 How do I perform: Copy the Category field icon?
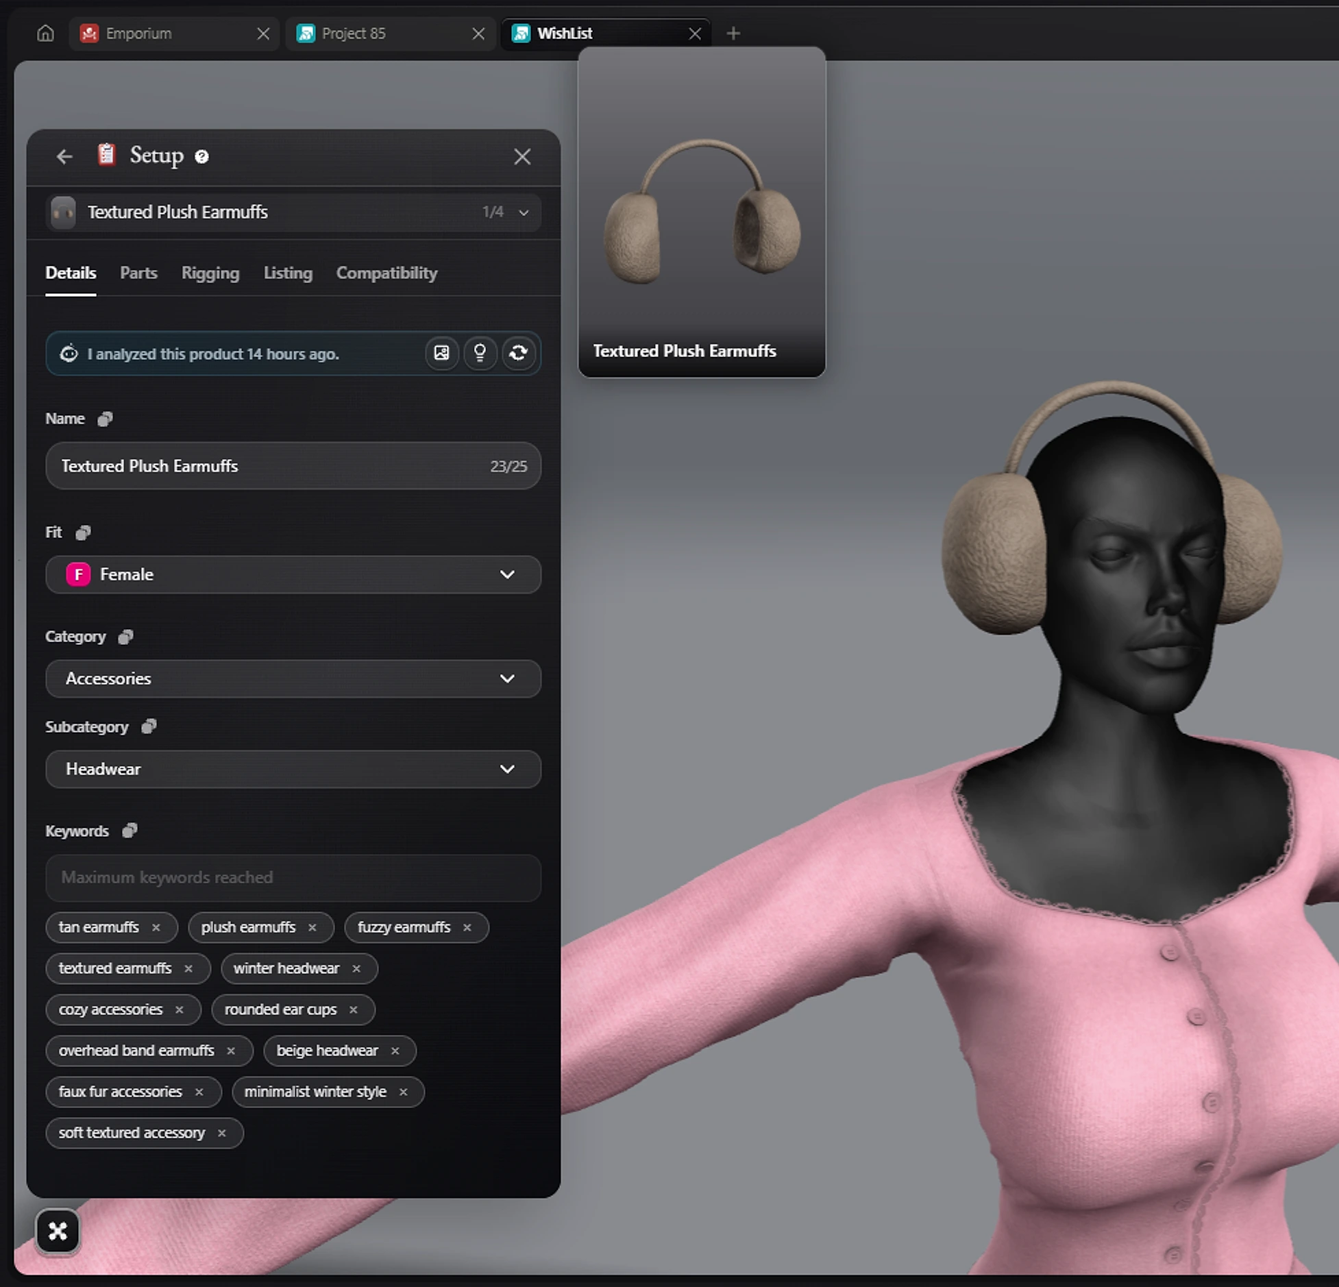coord(125,637)
